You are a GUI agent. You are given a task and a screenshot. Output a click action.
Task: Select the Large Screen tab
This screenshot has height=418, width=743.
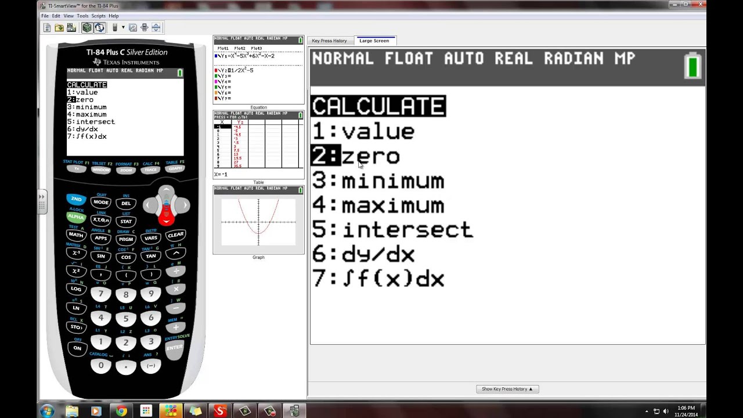pyautogui.click(x=374, y=41)
